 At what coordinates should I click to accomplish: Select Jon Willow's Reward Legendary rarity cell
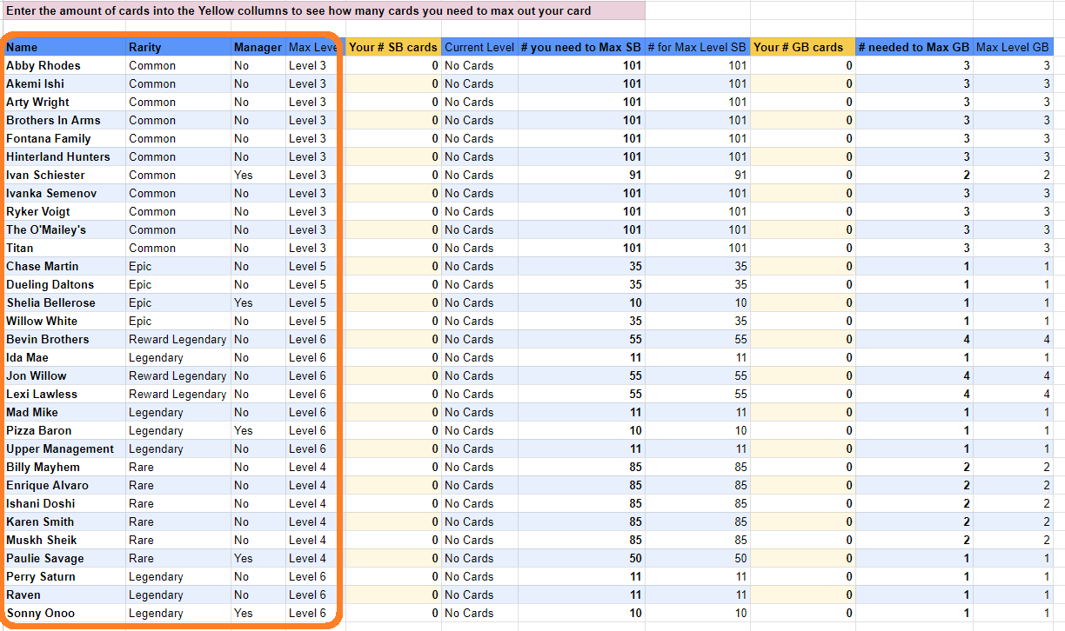[x=178, y=375]
